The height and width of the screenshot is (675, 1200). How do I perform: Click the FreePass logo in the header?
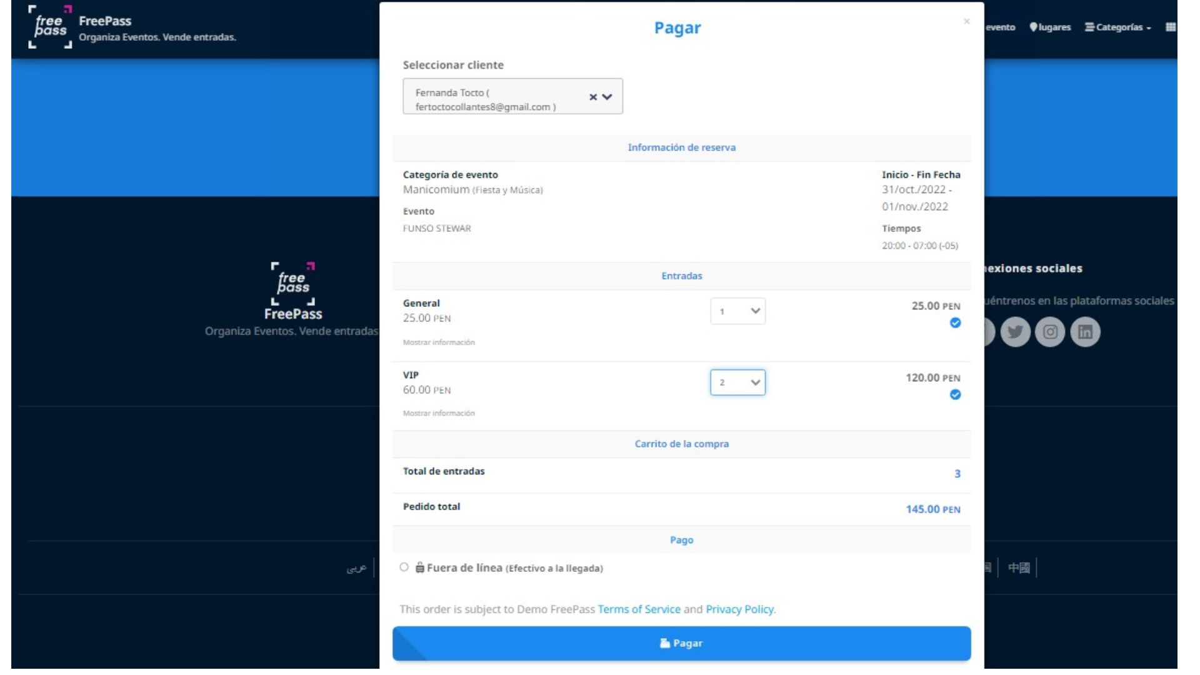click(50, 27)
